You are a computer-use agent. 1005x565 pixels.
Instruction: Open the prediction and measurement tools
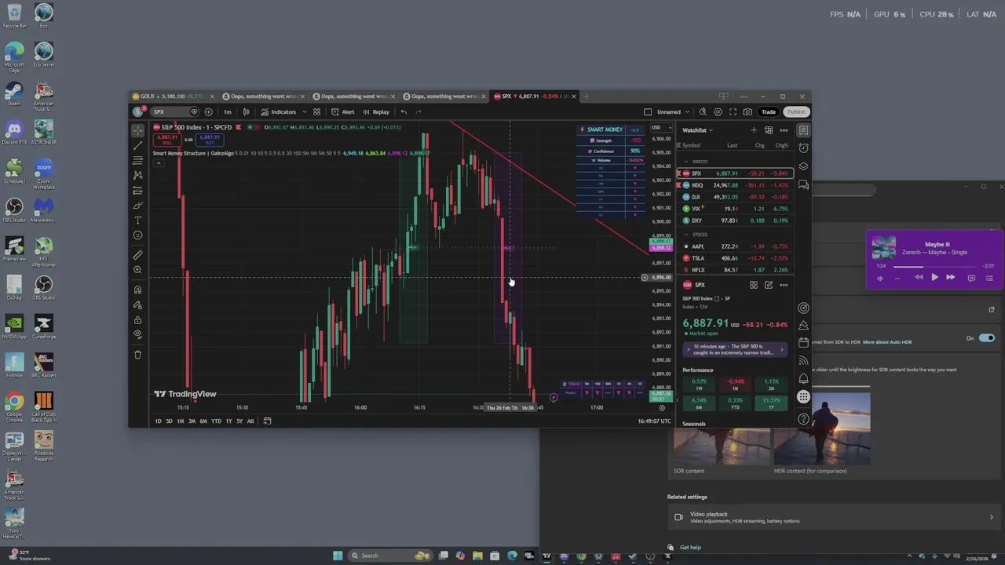(138, 190)
